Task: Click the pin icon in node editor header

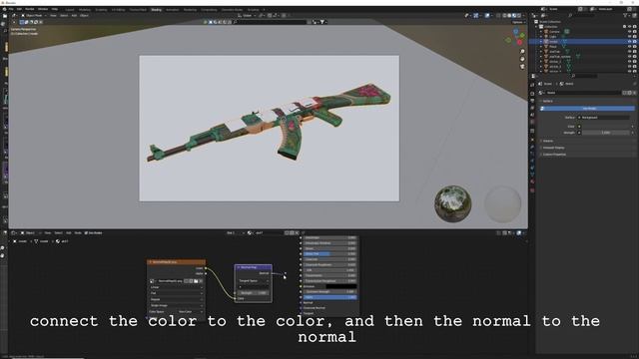Action: click(303, 232)
